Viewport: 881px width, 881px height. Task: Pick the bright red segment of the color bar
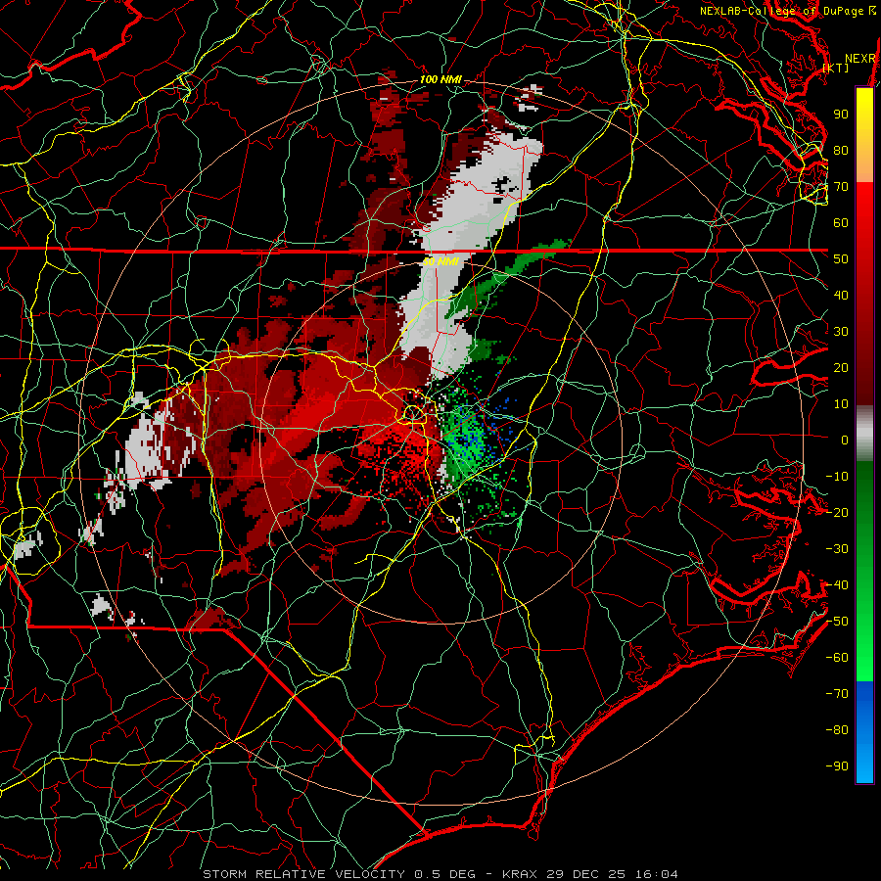864,206
